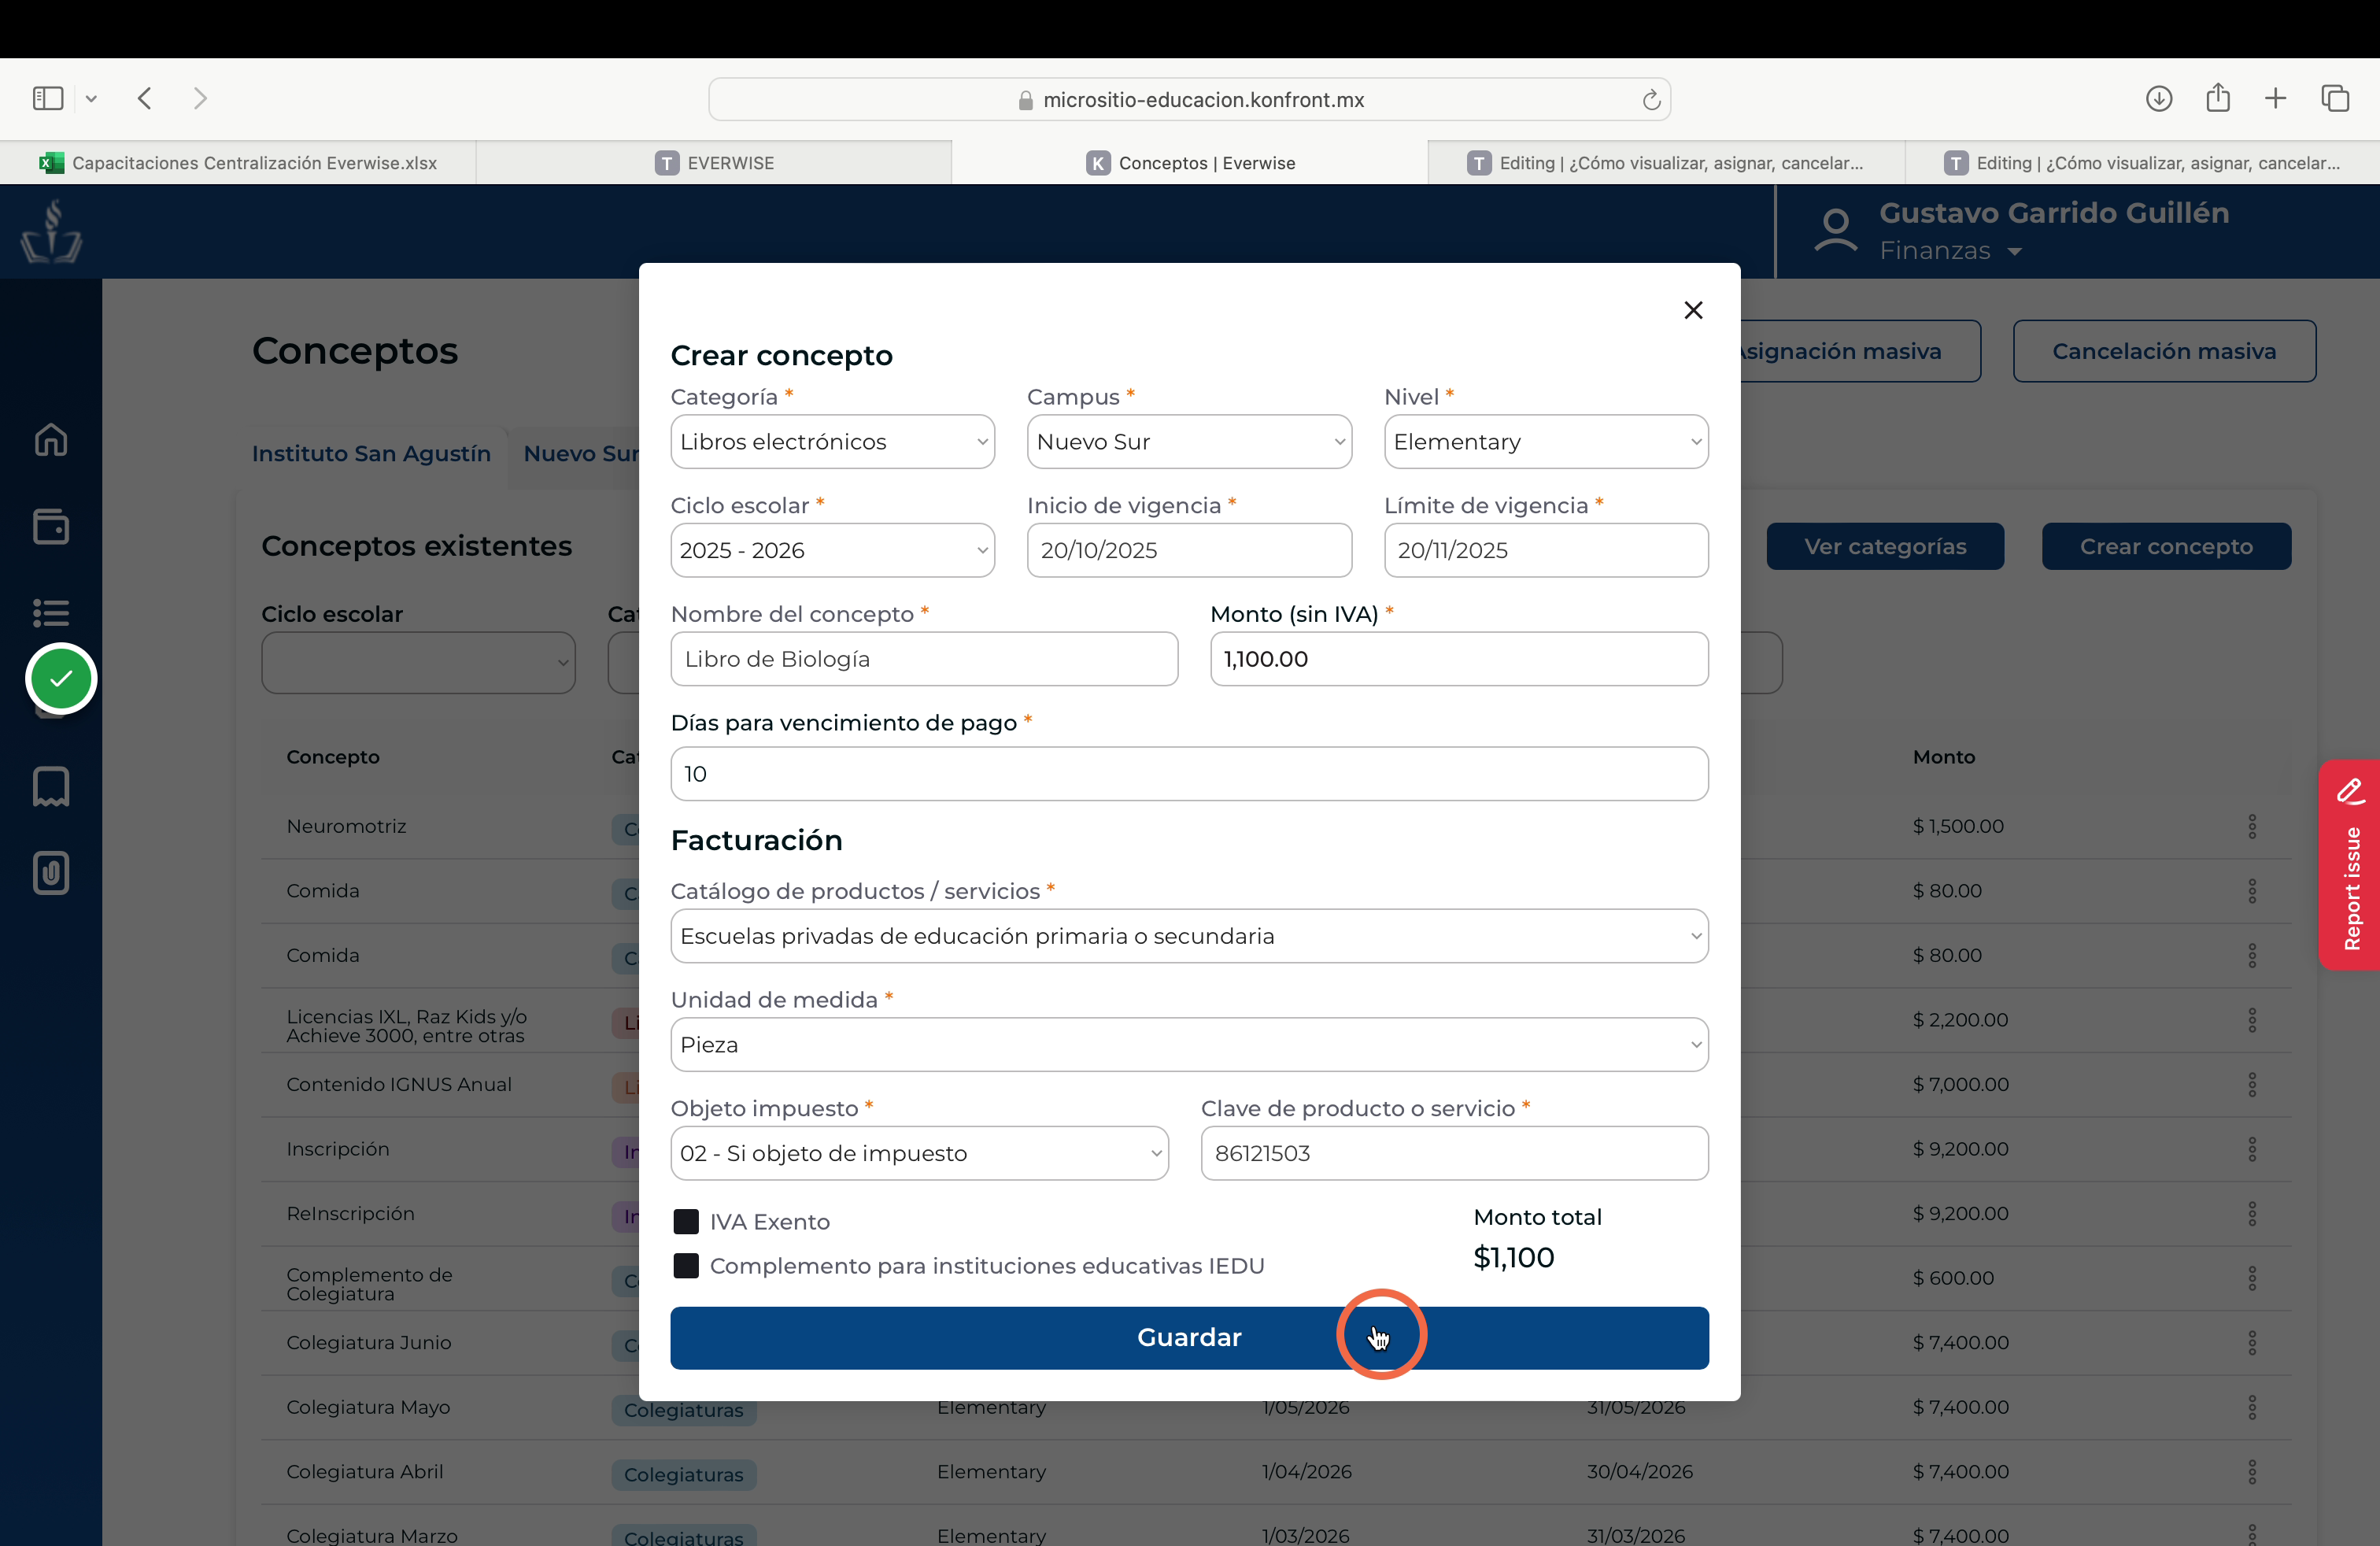The height and width of the screenshot is (1546, 2380).
Task: Open Safari downloads list
Action: click(2159, 98)
